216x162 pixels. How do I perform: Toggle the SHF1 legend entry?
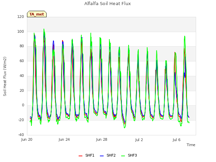click(x=86, y=156)
